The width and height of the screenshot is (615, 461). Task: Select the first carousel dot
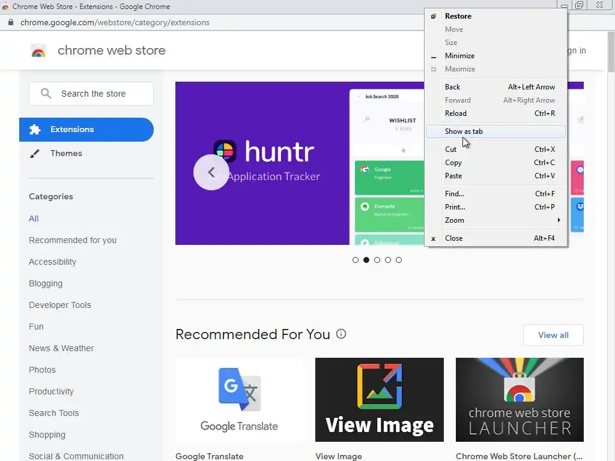coord(356,260)
